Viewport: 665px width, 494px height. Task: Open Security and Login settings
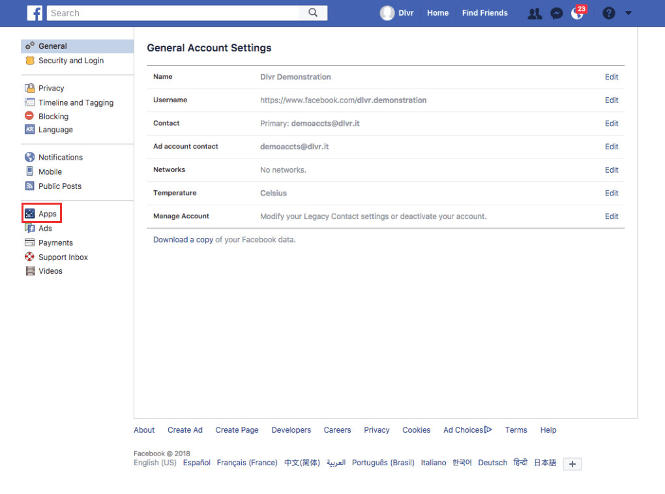pos(71,61)
